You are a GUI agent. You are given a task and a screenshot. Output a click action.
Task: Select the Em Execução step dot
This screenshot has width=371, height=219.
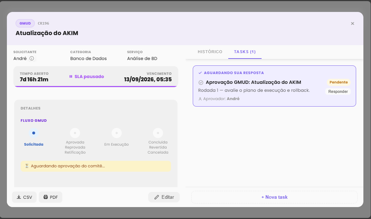[x=116, y=133]
